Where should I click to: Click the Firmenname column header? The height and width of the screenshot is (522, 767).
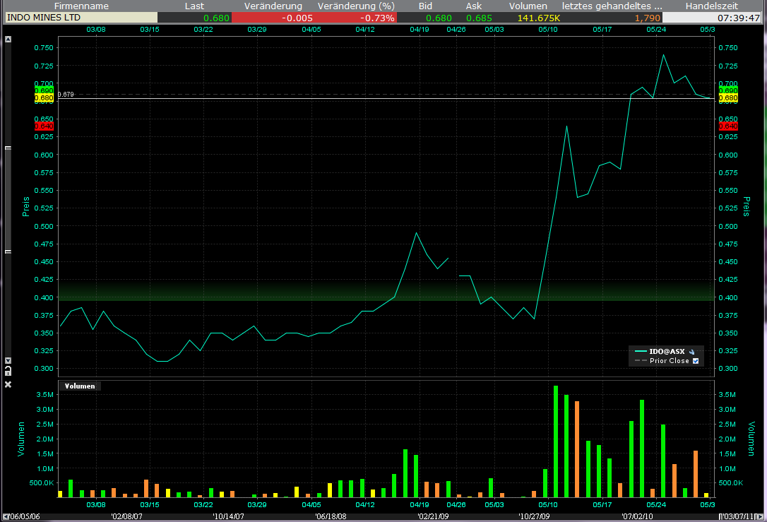(x=81, y=6)
